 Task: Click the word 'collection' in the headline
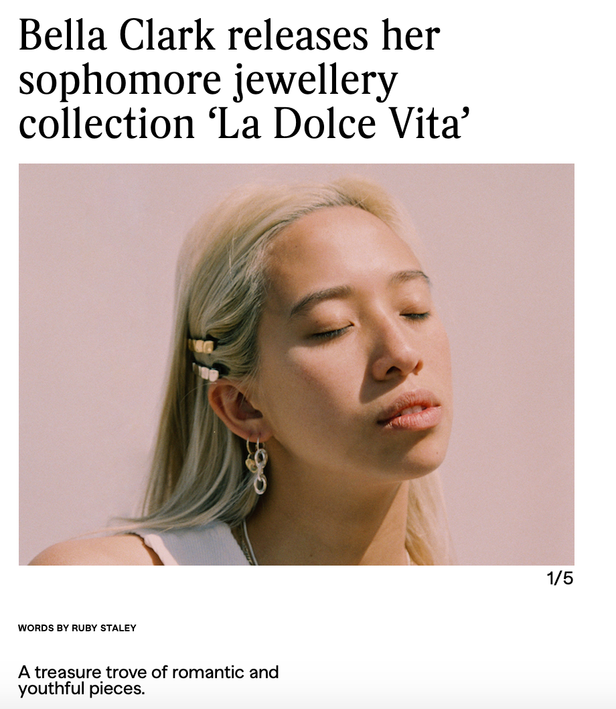coord(106,124)
